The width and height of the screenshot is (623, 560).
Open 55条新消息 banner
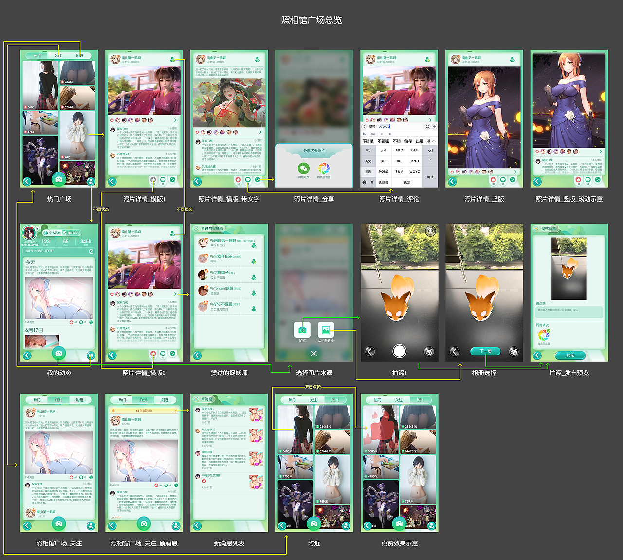click(144, 411)
